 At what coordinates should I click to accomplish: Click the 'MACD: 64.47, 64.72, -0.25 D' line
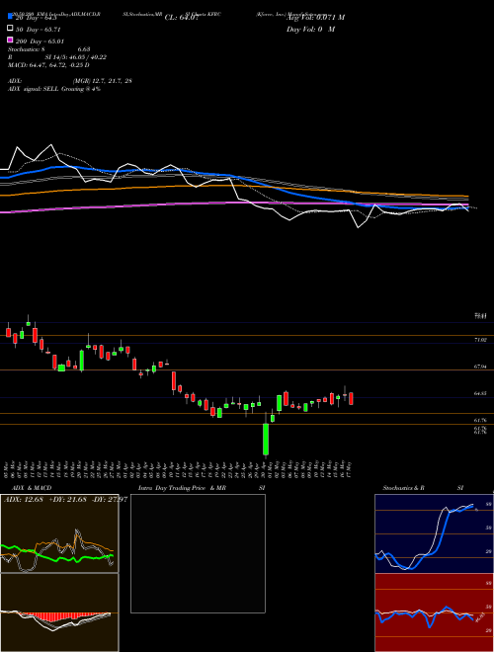(x=48, y=65)
